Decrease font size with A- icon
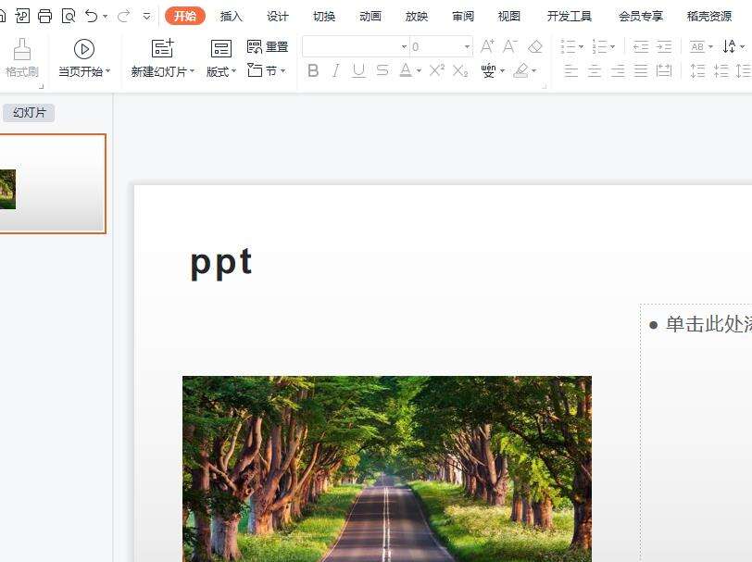This screenshot has width=752, height=562. 509,46
